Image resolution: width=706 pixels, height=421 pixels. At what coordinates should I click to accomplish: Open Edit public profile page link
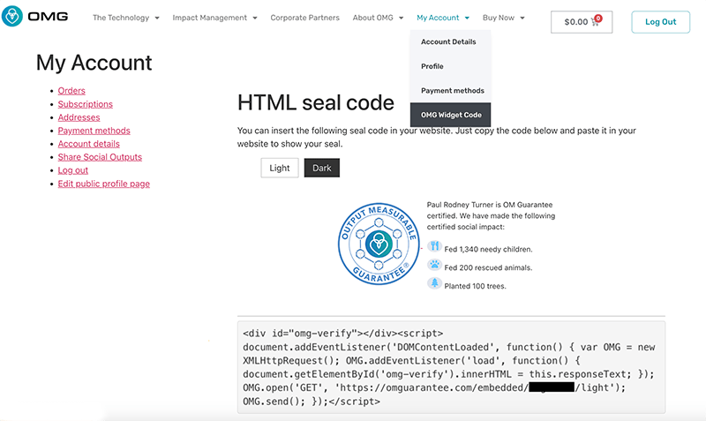pos(103,184)
